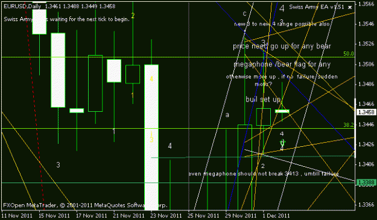Click the 23 Nov 2011 date label
Image resolution: width=377 pixels, height=220 pixels.
(166, 215)
